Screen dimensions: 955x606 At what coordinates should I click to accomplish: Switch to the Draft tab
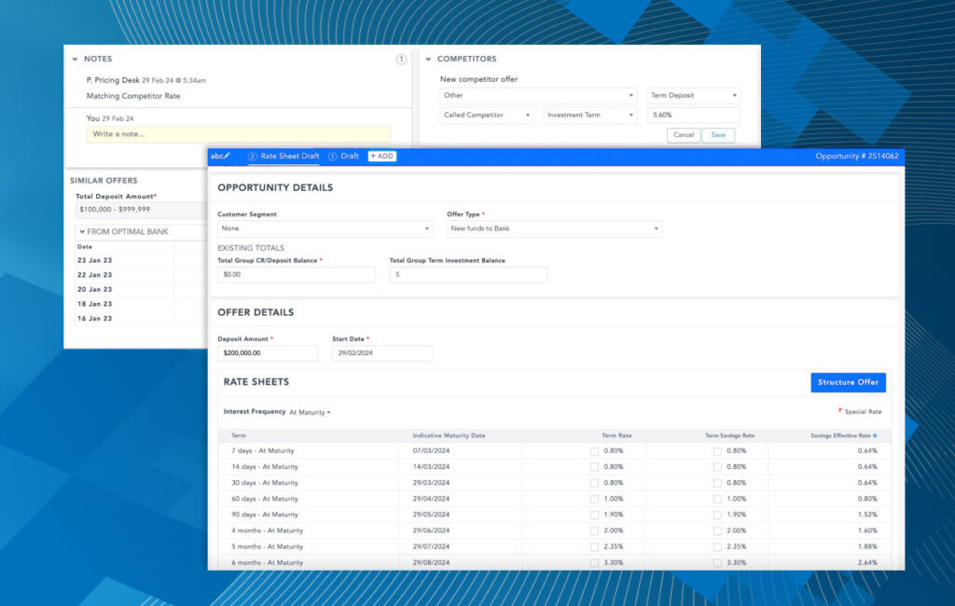pyautogui.click(x=344, y=156)
